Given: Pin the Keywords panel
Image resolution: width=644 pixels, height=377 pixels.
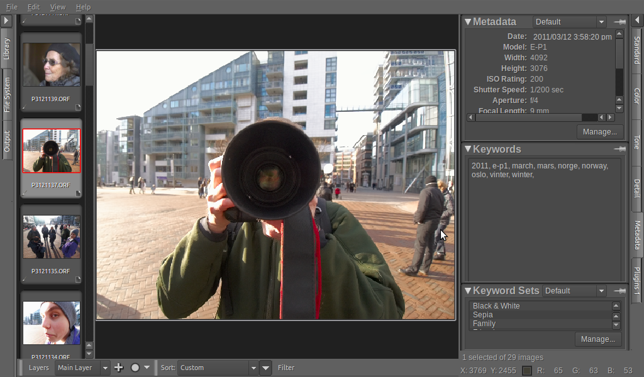Looking at the screenshot, I should click(619, 150).
